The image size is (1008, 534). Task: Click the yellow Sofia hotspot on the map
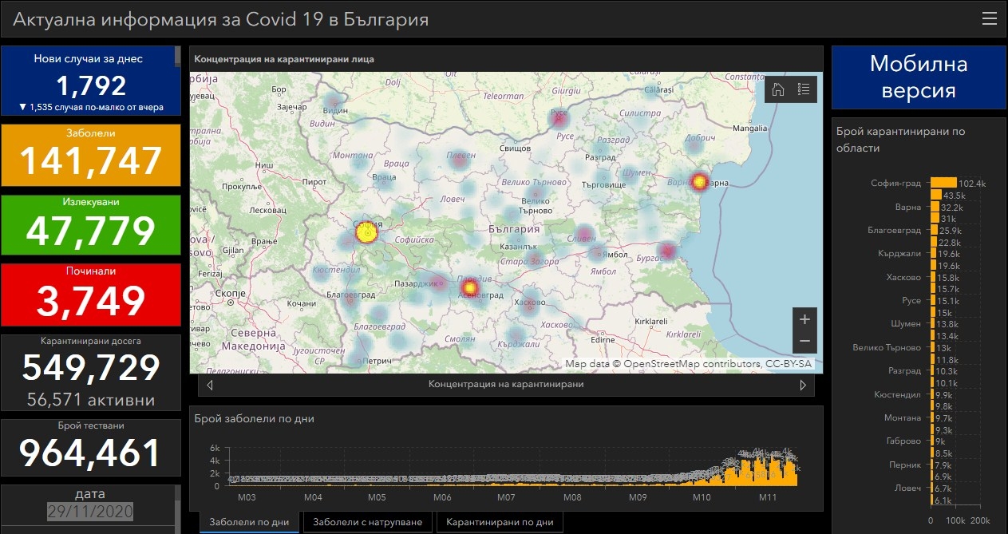pos(366,233)
